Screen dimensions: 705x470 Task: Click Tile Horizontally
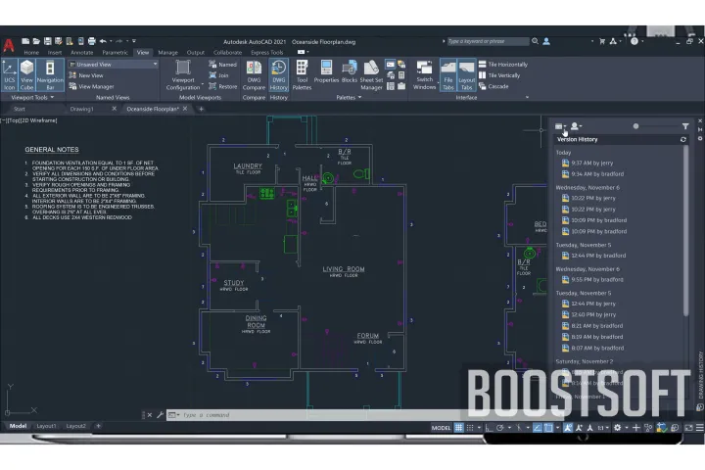[503, 65]
